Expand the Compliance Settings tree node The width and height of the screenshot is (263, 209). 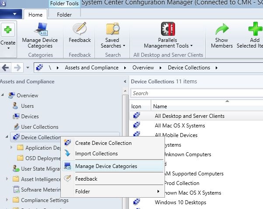click(7, 200)
